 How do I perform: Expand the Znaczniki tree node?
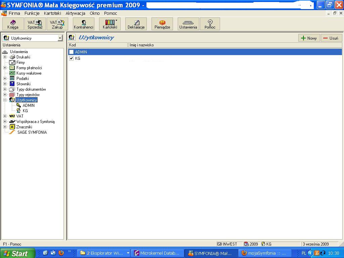click(x=5, y=127)
